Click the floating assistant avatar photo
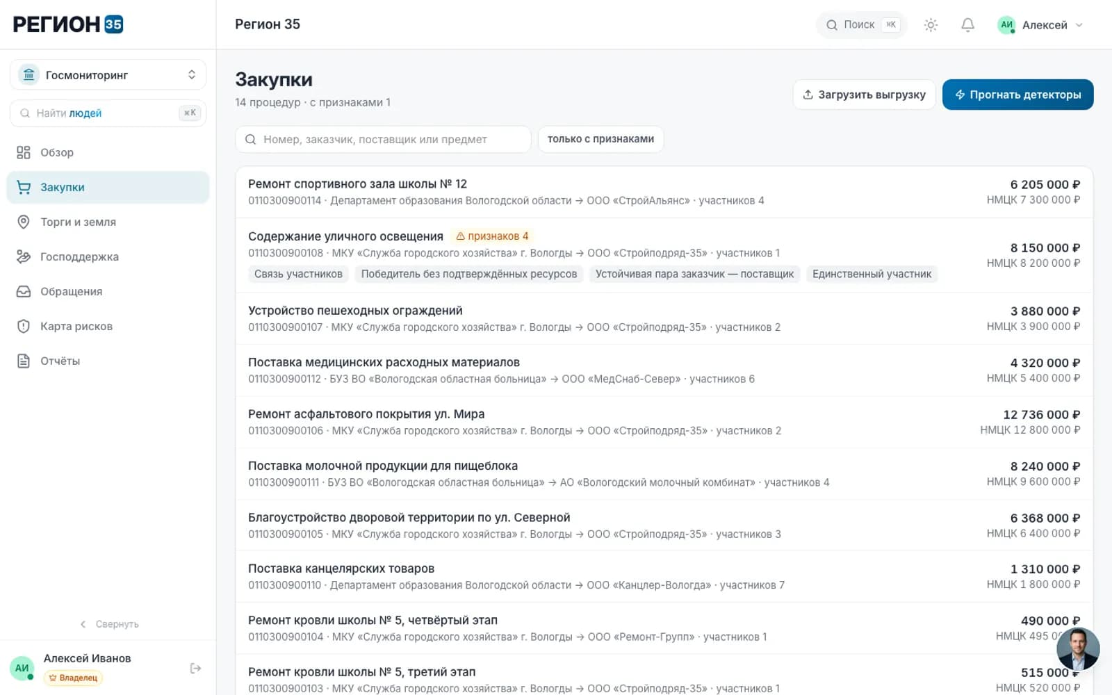This screenshot has height=695, width=1112. pyautogui.click(x=1078, y=648)
